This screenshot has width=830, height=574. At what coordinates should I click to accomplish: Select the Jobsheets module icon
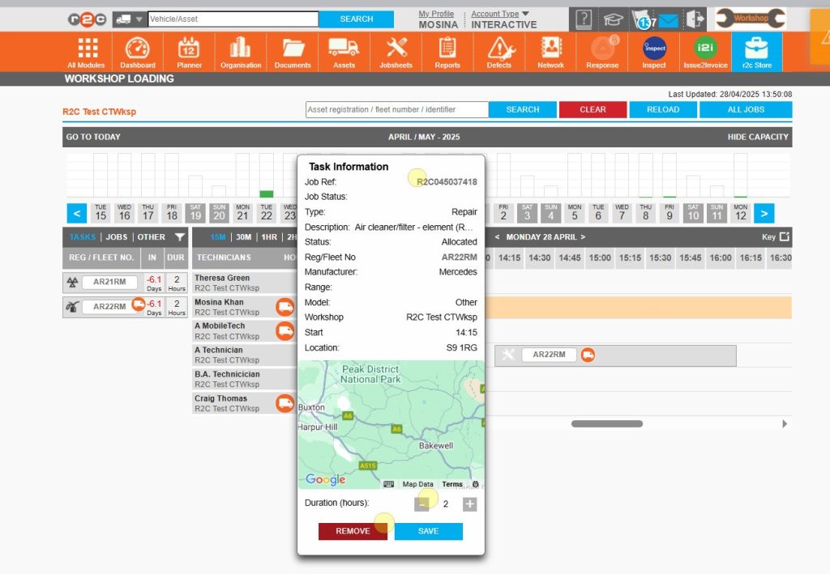pos(396,51)
